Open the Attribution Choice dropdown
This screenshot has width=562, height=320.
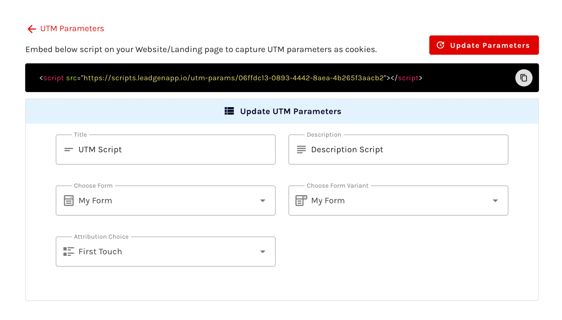coord(166,252)
